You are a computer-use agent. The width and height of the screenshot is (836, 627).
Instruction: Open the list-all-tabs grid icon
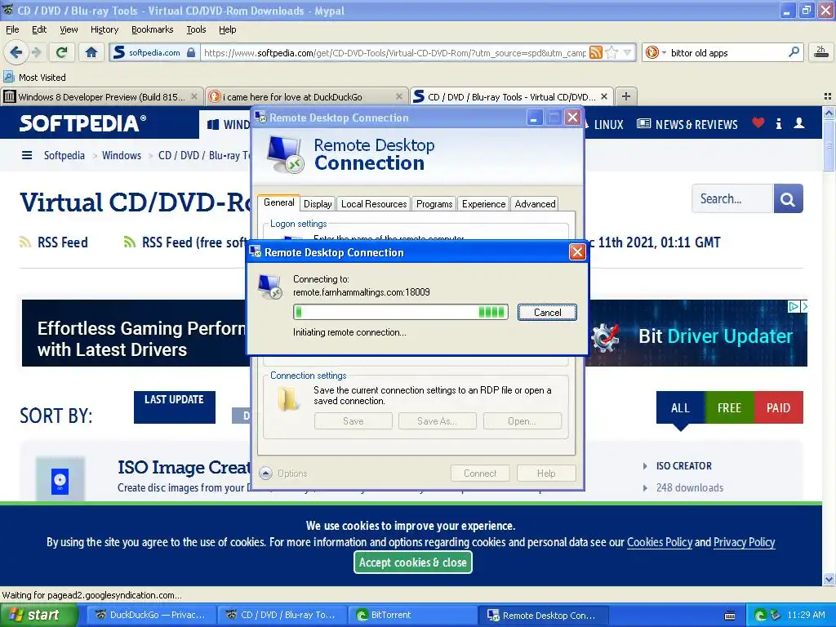click(x=828, y=96)
